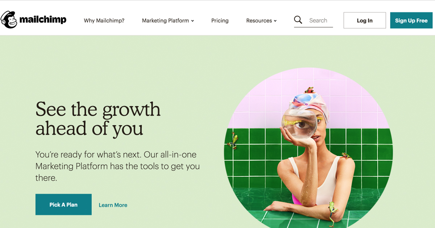Screen dimensions: 435x228
Task: Click the hero paragraph about Marketing Platform
Action: click(118, 166)
